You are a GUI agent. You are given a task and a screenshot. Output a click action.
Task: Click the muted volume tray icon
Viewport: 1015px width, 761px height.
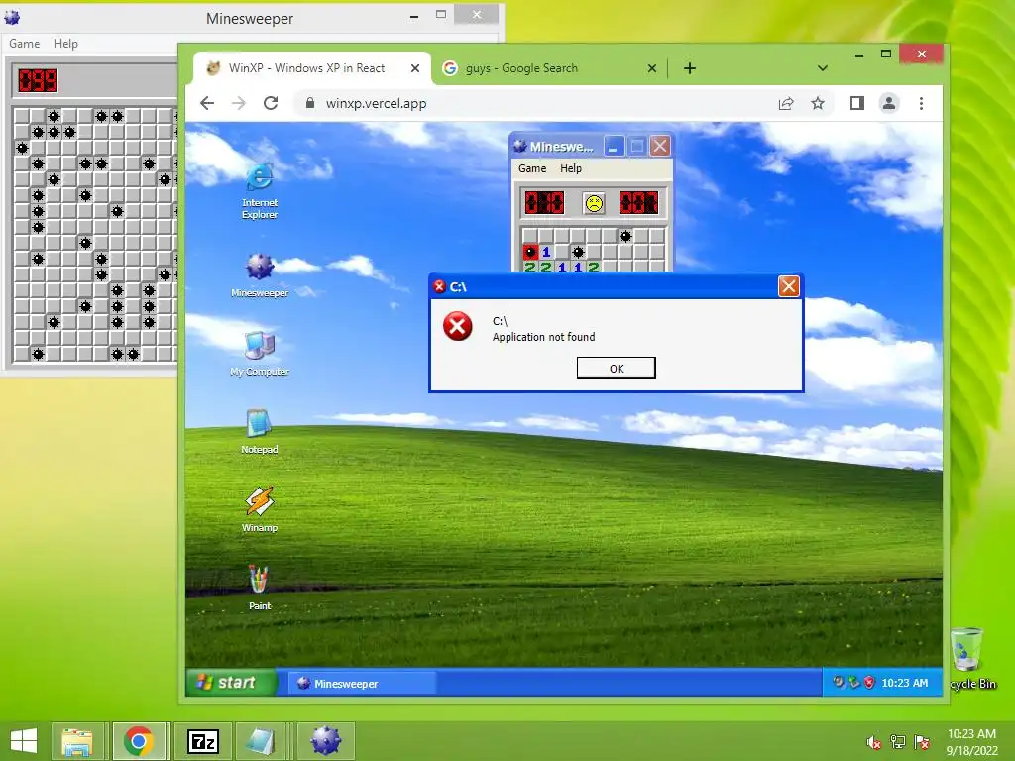(874, 742)
